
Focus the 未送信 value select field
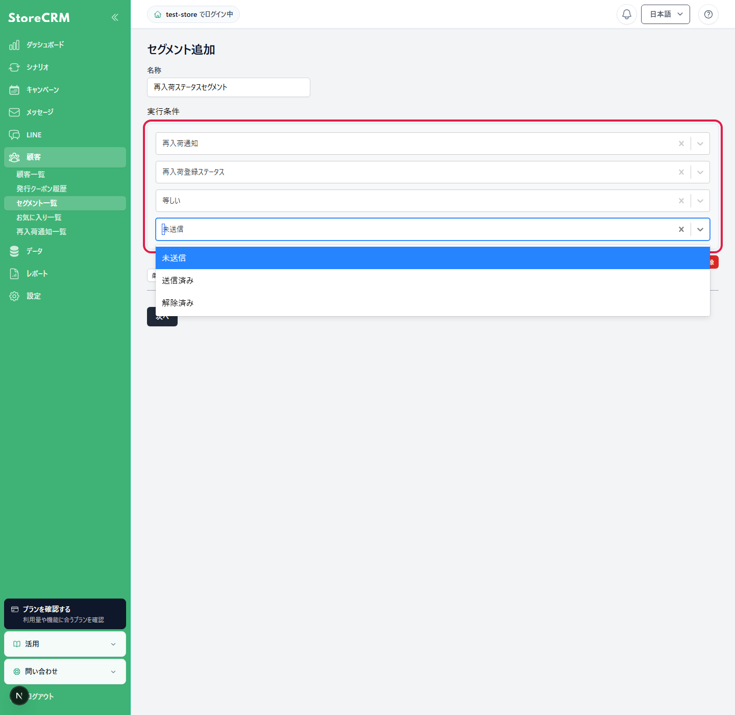click(433, 229)
